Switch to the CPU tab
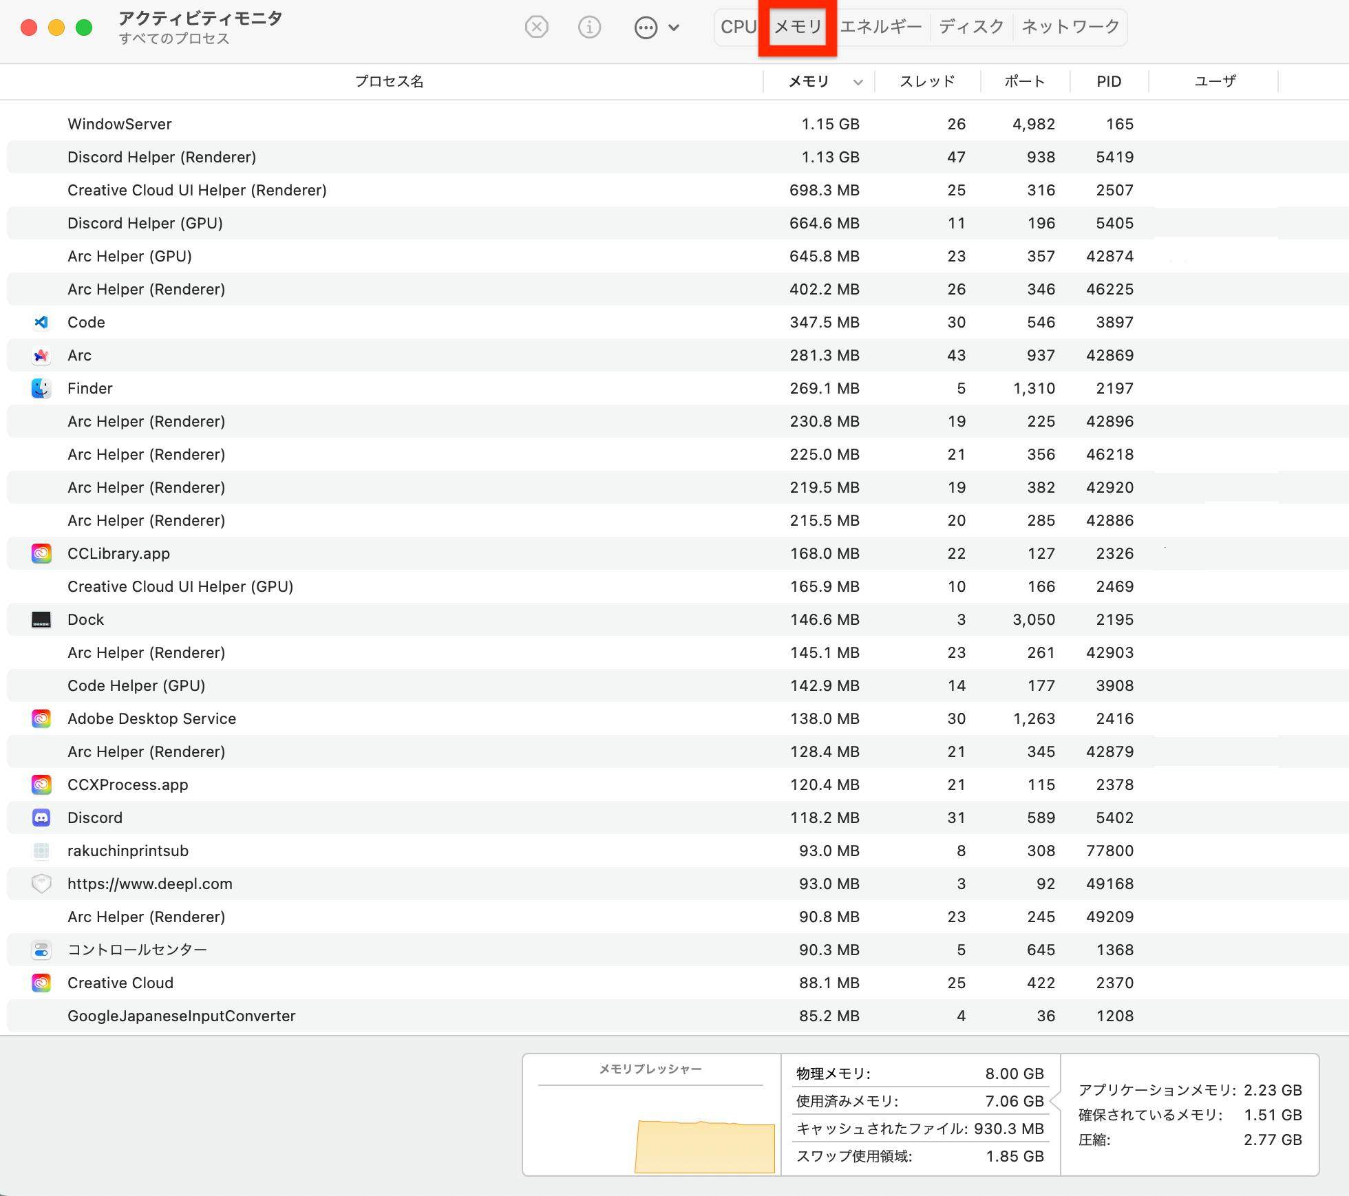Image resolution: width=1349 pixels, height=1196 pixels. [739, 27]
